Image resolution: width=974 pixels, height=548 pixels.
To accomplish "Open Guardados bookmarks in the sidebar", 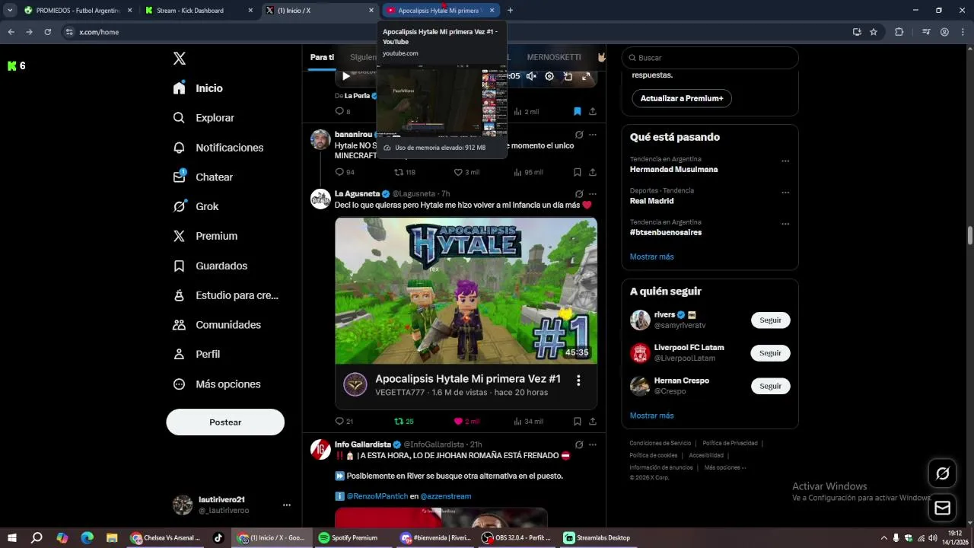I will click(210, 266).
